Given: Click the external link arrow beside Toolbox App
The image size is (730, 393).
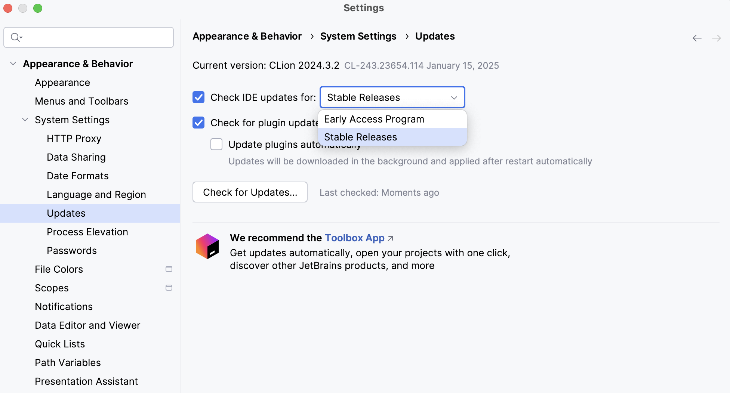Looking at the screenshot, I should (391, 238).
